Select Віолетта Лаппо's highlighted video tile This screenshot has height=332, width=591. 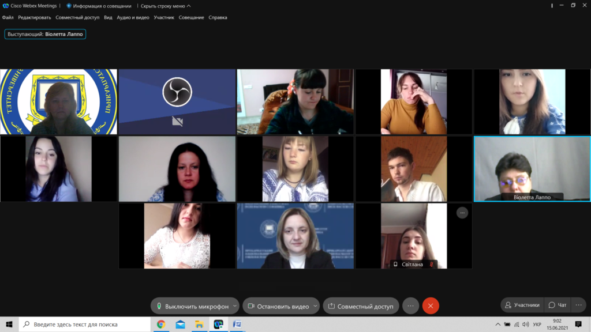pos(532,168)
